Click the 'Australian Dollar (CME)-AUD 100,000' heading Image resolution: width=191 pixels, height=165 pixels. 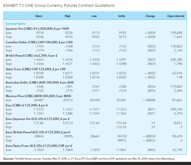40,83
